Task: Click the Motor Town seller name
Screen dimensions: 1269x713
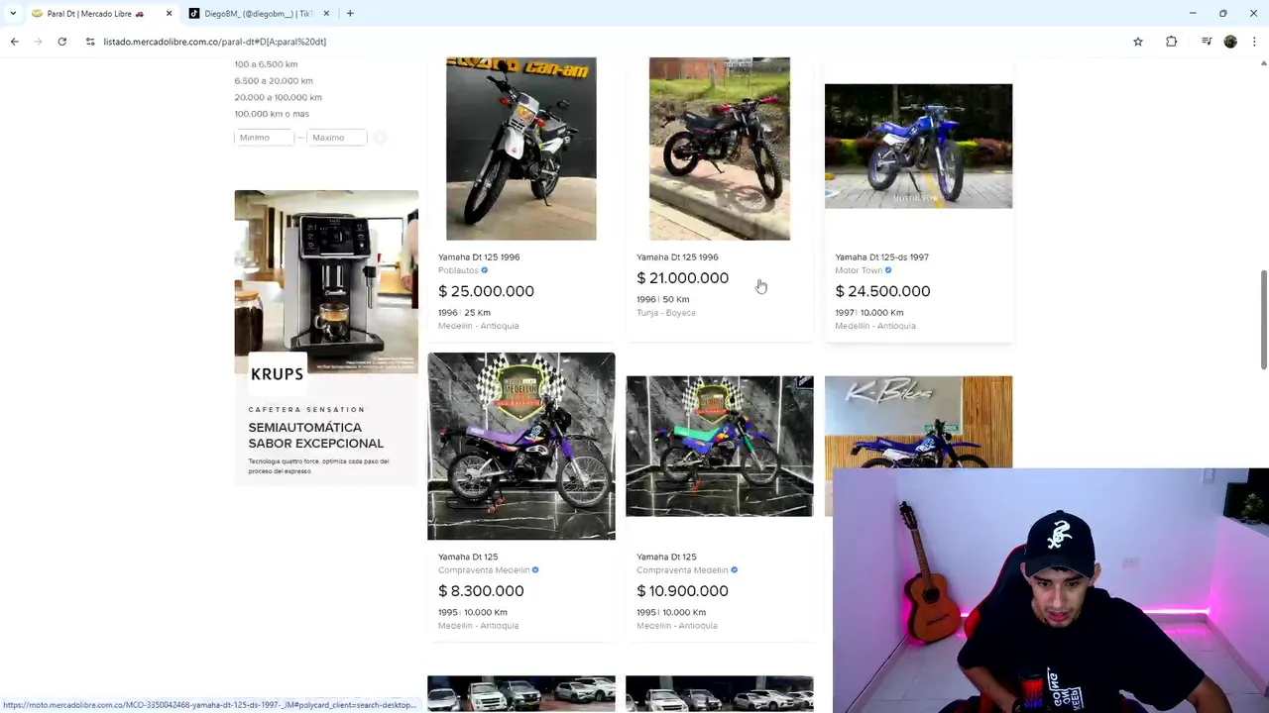Action: pos(859,270)
